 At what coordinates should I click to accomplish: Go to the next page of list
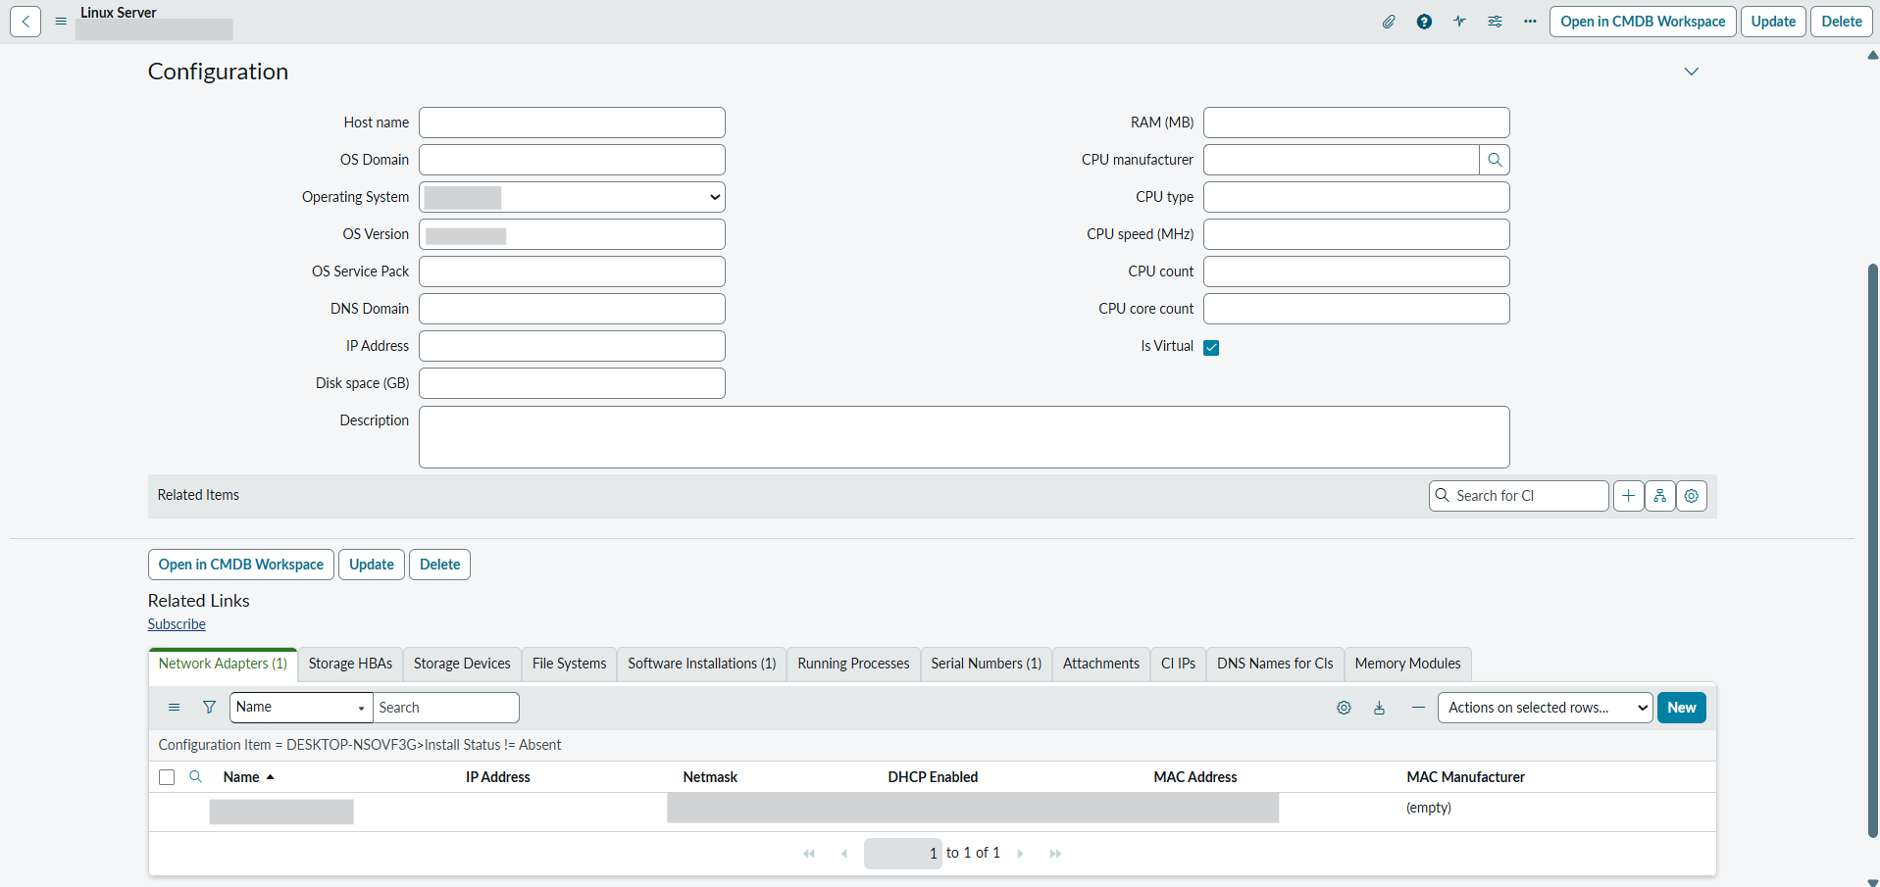point(1020,854)
